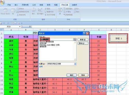Image resolution: width=129 pixels, height=95 pixels.
Task: Click the fx insert function icon
Action: [x=30, y=27]
